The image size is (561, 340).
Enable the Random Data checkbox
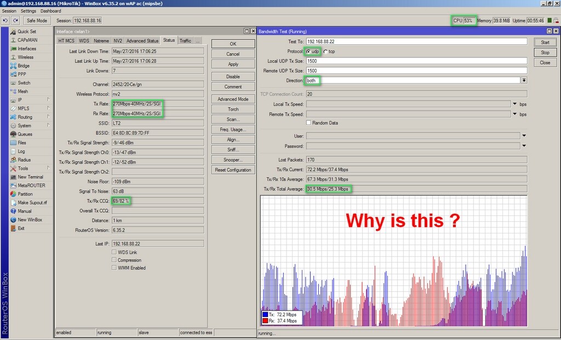tap(308, 123)
